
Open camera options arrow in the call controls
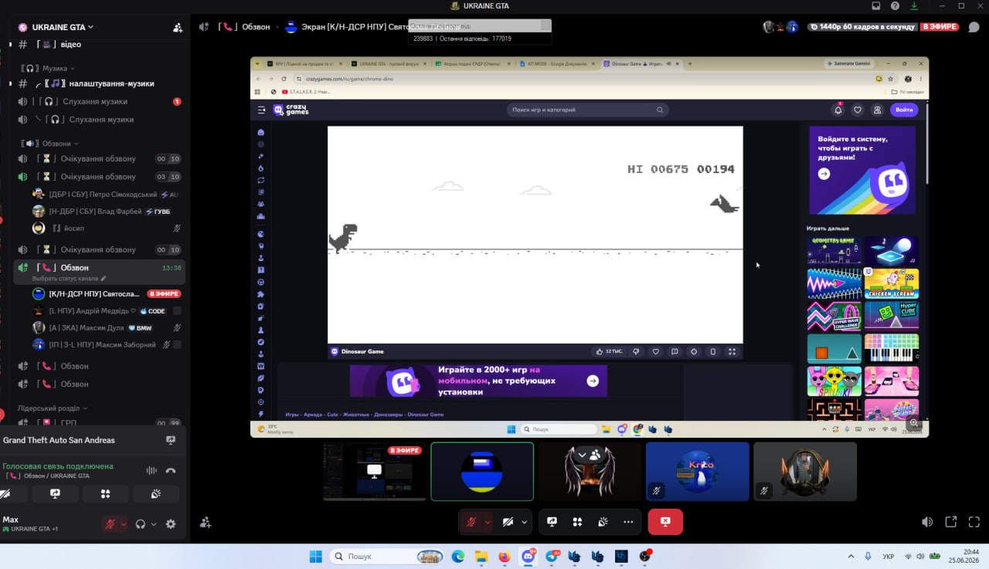pos(525,522)
